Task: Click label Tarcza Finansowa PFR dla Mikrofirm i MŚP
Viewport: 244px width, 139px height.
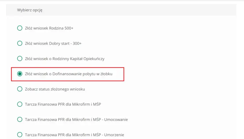Action: click(63, 104)
